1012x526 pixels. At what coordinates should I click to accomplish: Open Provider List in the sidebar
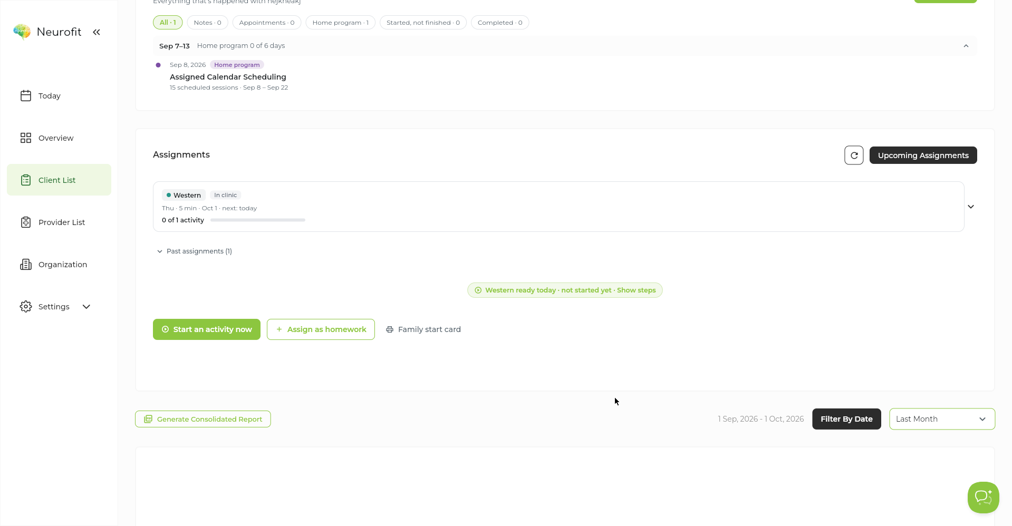click(x=59, y=222)
